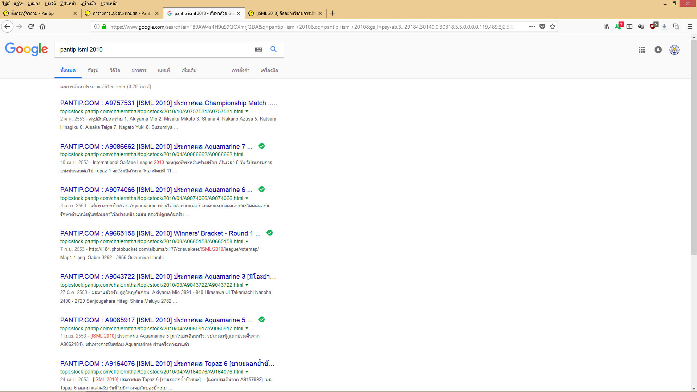Open the Firefox Library icon
This screenshot has width=697, height=392.
pyautogui.click(x=606, y=26)
